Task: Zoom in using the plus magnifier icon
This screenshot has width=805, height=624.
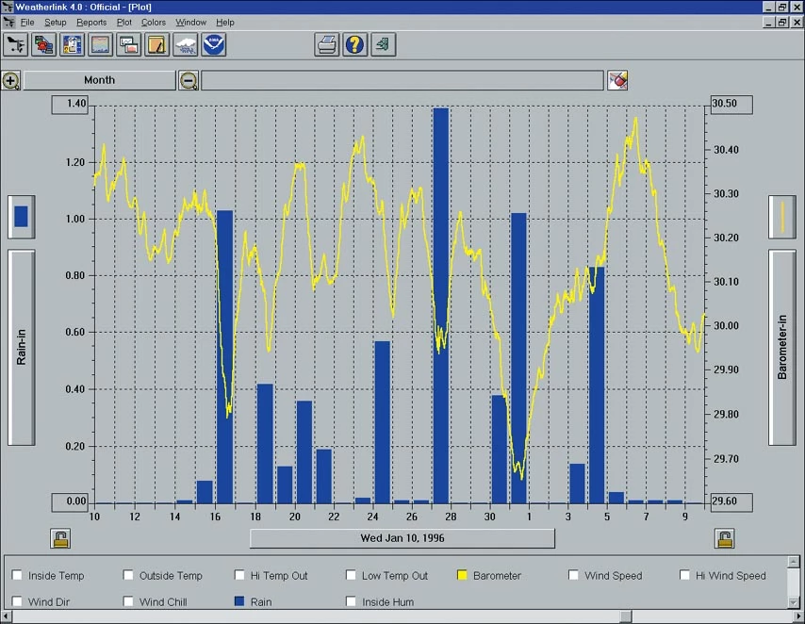Action: pos(10,81)
